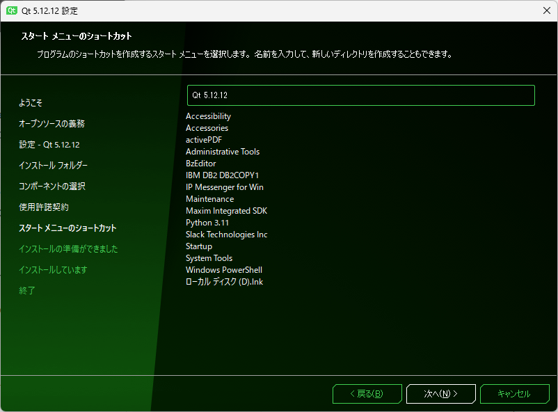The height and width of the screenshot is (412, 558).
Task: Select Maxim Integrated SDK entry
Action: 226,210
